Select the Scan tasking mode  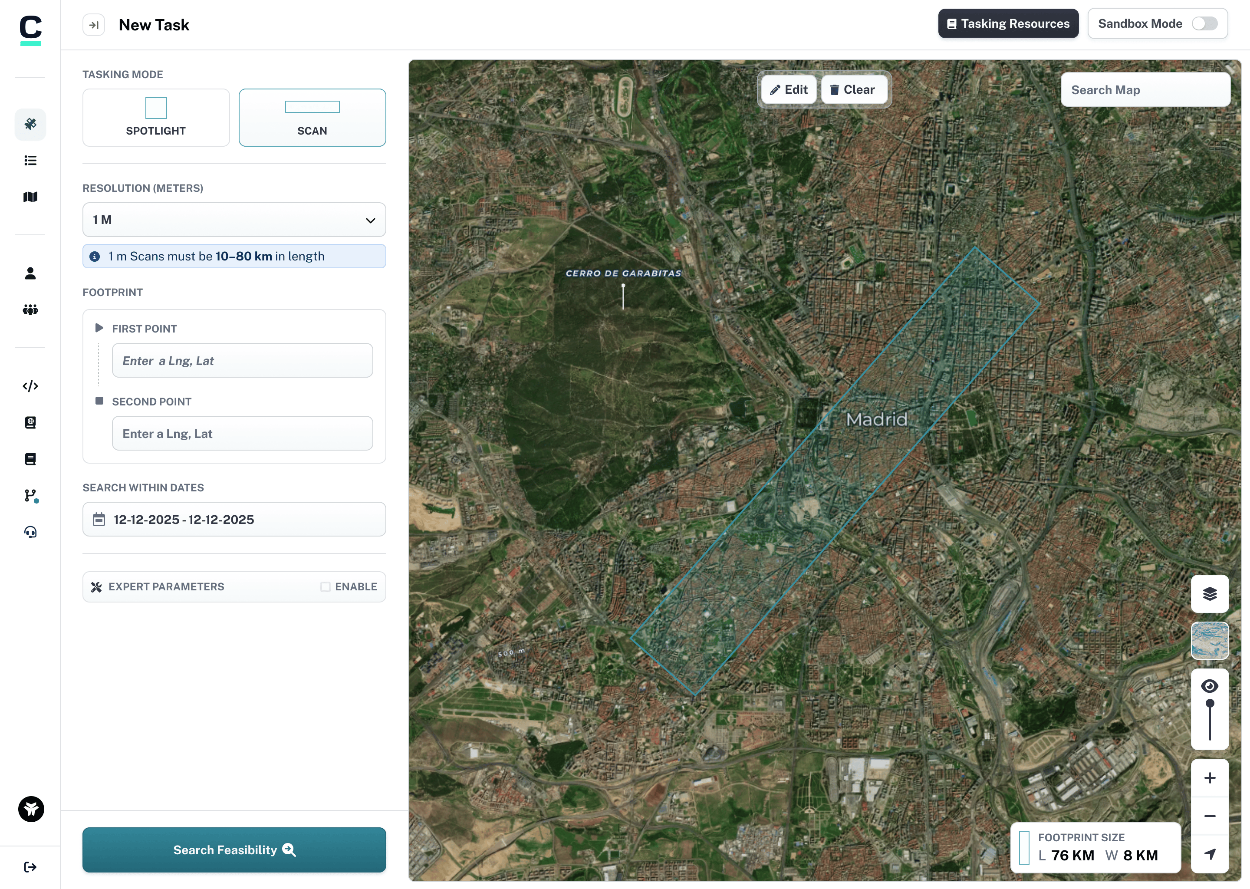pyautogui.click(x=312, y=118)
